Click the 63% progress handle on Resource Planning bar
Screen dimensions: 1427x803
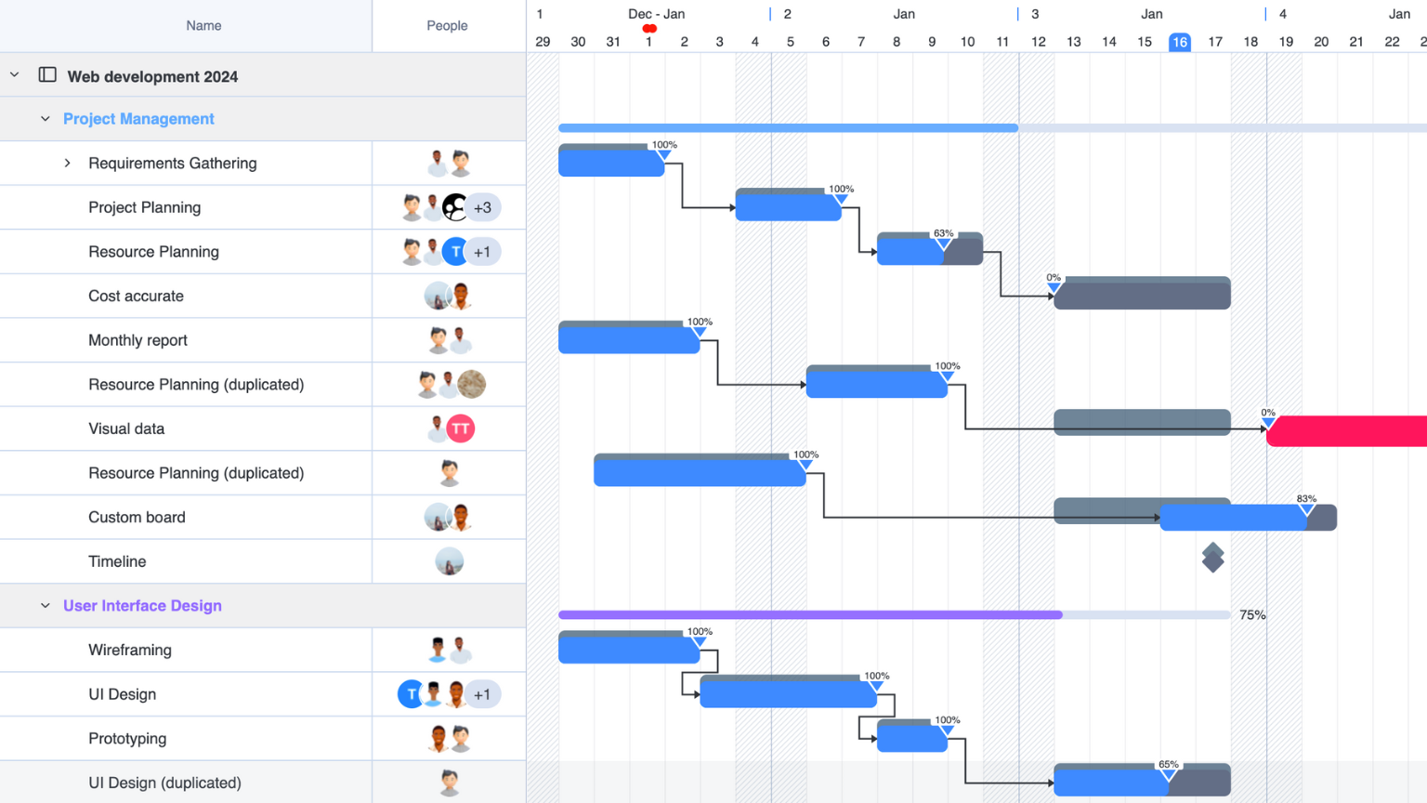coord(943,244)
